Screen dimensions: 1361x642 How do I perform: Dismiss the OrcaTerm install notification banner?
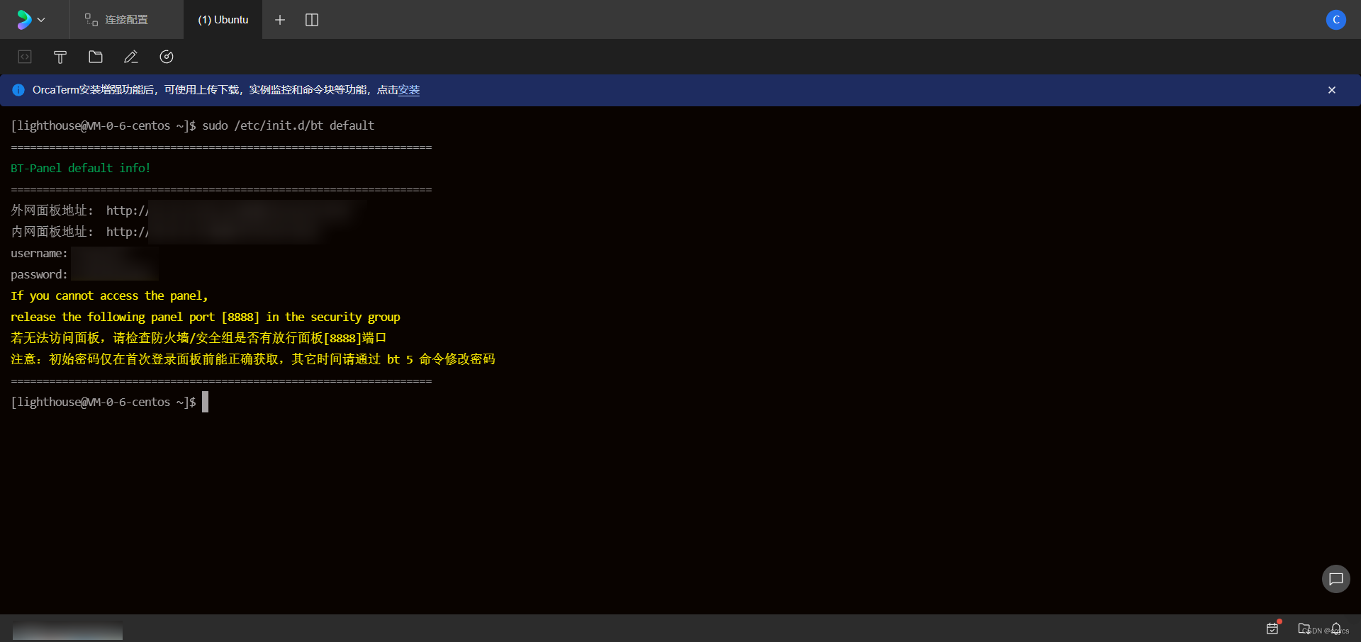pyautogui.click(x=1332, y=90)
